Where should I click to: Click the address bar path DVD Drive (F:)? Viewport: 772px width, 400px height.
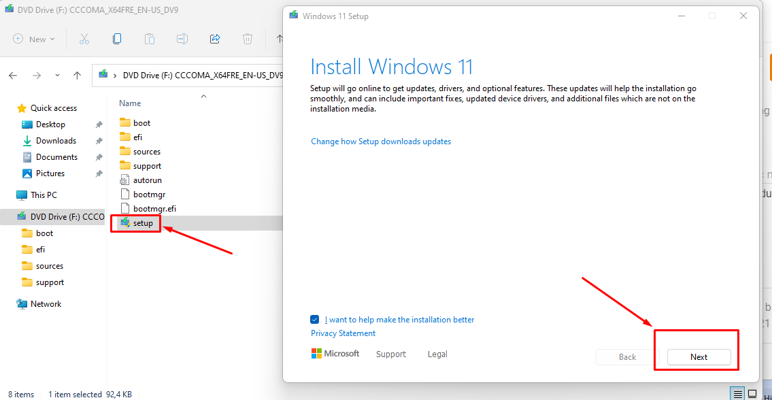click(x=203, y=76)
